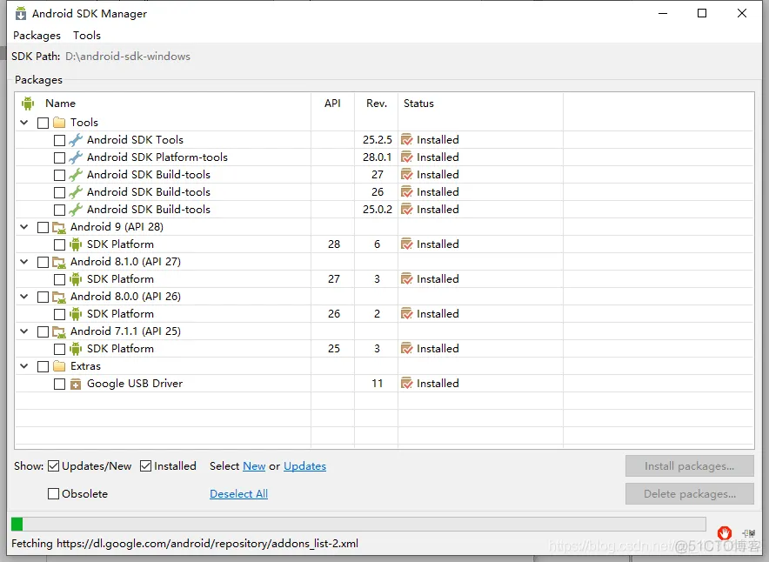Check the Google USB Driver checkbox
The width and height of the screenshot is (769, 562).
point(59,384)
